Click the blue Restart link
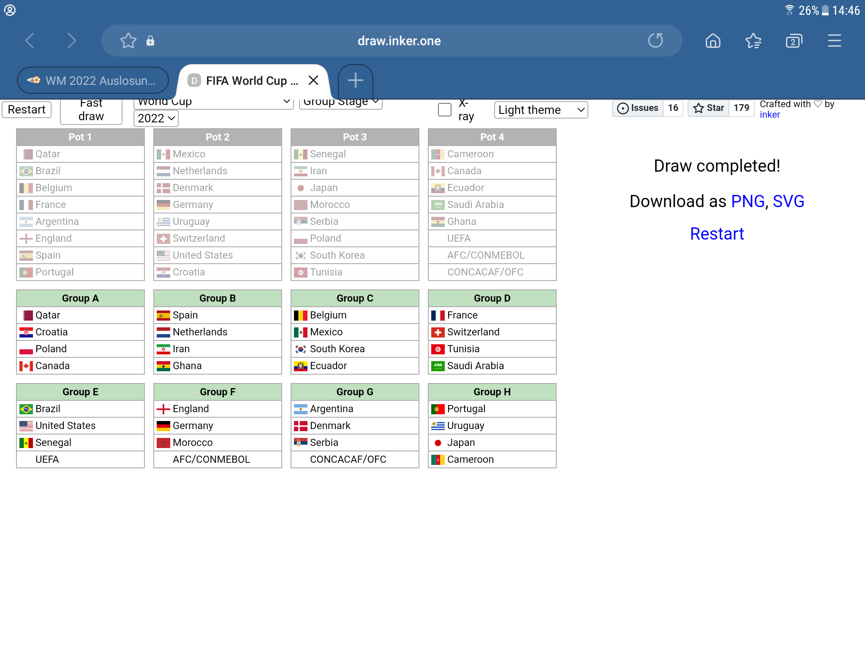The width and height of the screenshot is (865, 648). point(717,234)
